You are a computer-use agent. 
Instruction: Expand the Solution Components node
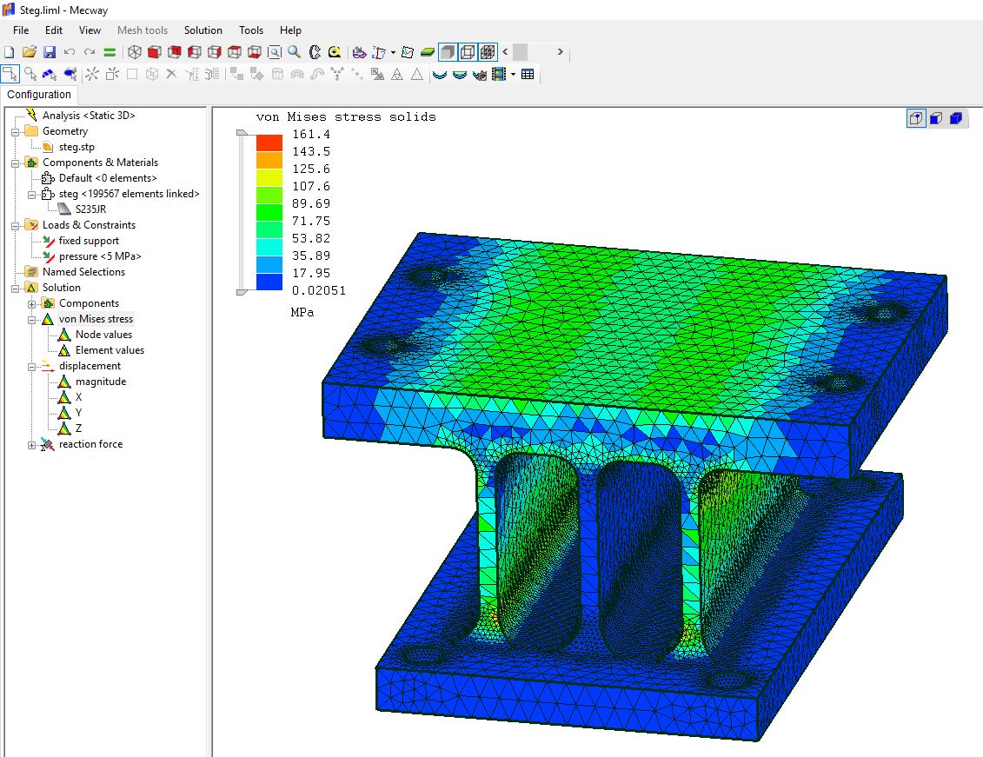pyautogui.click(x=32, y=304)
